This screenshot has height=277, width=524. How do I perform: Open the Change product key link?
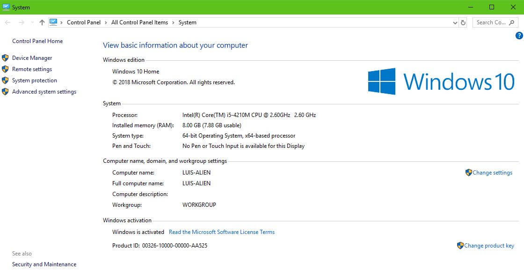click(x=489, y=246)
